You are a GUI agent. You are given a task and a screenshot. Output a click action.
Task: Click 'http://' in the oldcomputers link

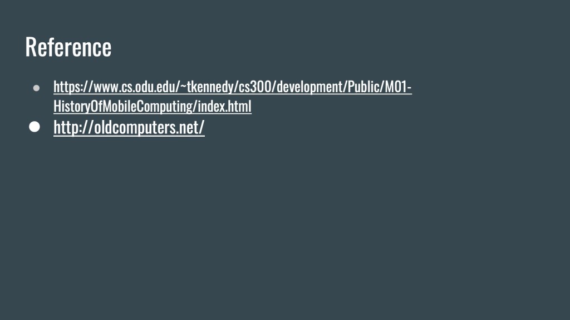click(x=73, y=127)
